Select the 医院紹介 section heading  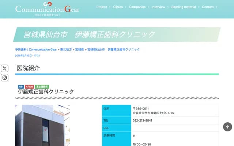[28, 68]
